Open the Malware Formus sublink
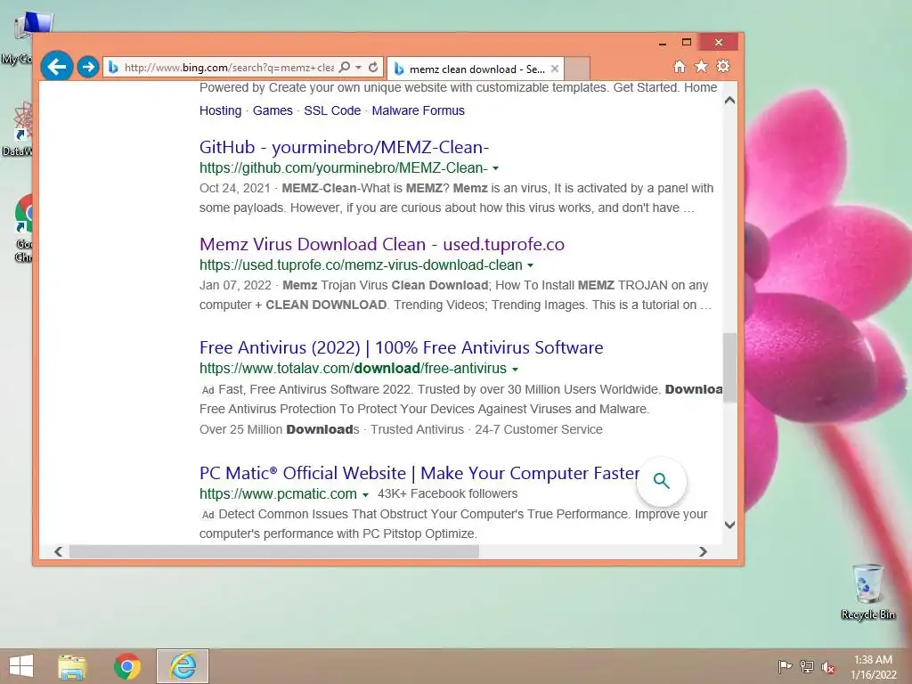Viewport: 912px width, 684px height. pos(419,110)
